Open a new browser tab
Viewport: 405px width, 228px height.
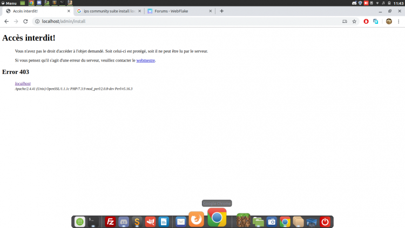[x=221, y=11]
